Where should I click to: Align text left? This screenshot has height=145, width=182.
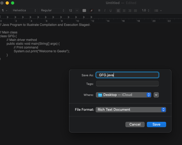click(118, 11)
